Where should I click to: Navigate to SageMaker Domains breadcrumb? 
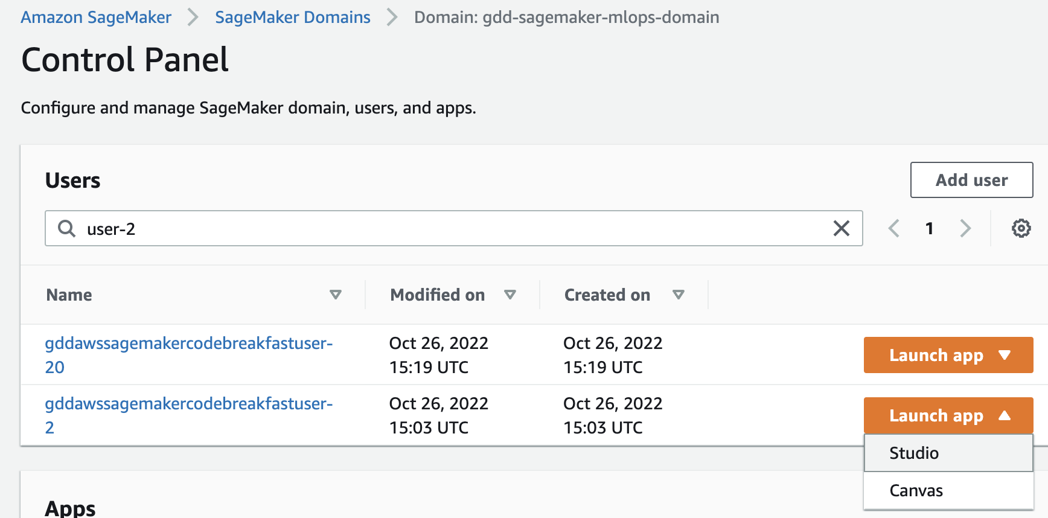tap(293, 17)
